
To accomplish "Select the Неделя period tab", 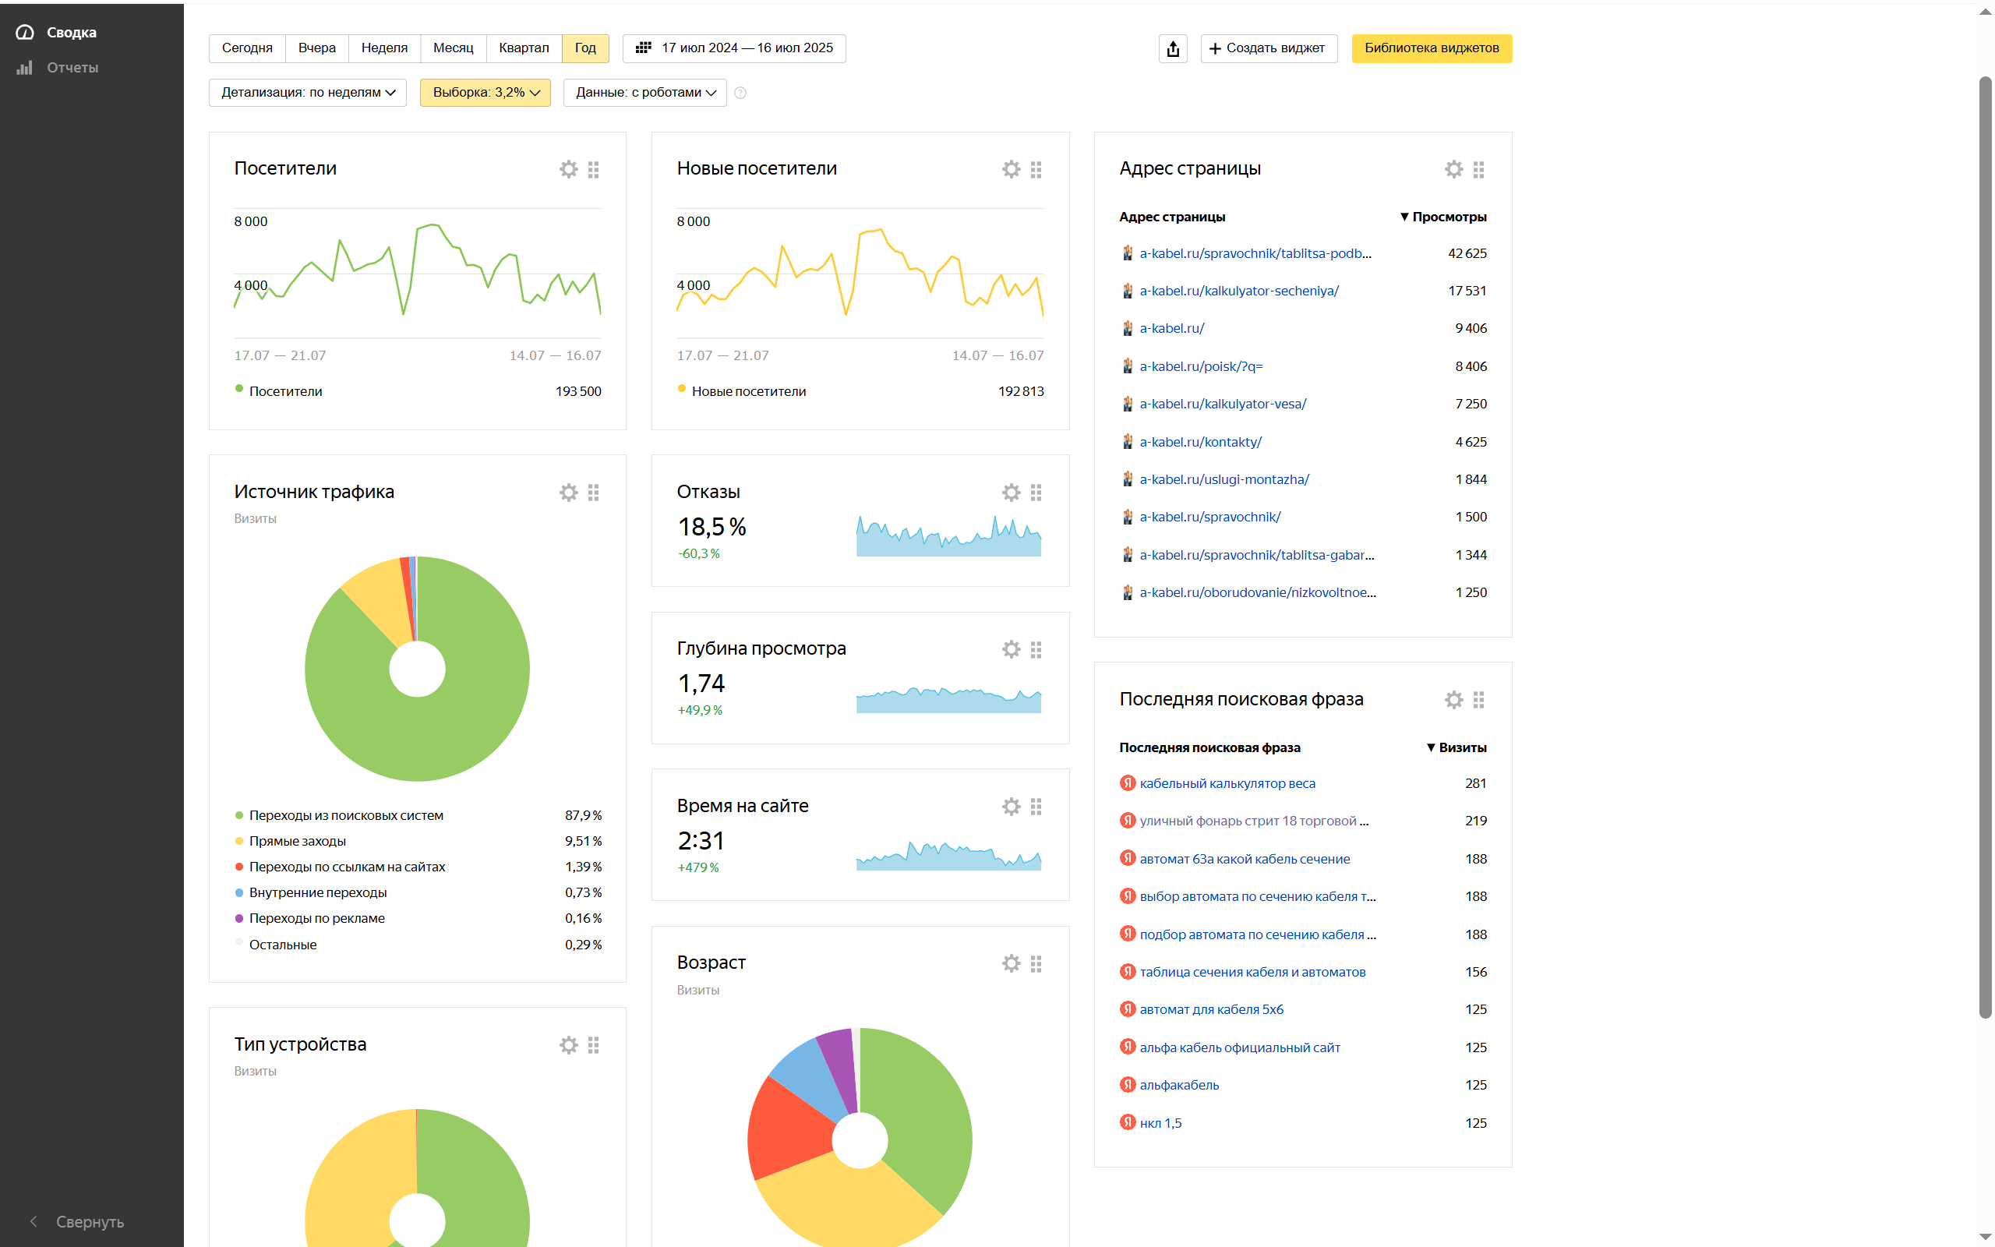I will 384,48.
